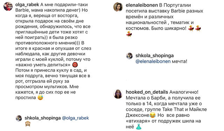The height and width of the screenshot is (131, 224).
Task: Click the laughing tears emoji after Джексоне
Action: [153, 115]
